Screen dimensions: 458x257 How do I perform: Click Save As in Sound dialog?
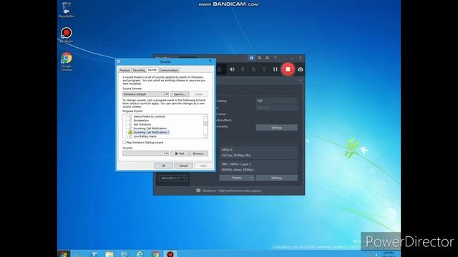[180, 94]
